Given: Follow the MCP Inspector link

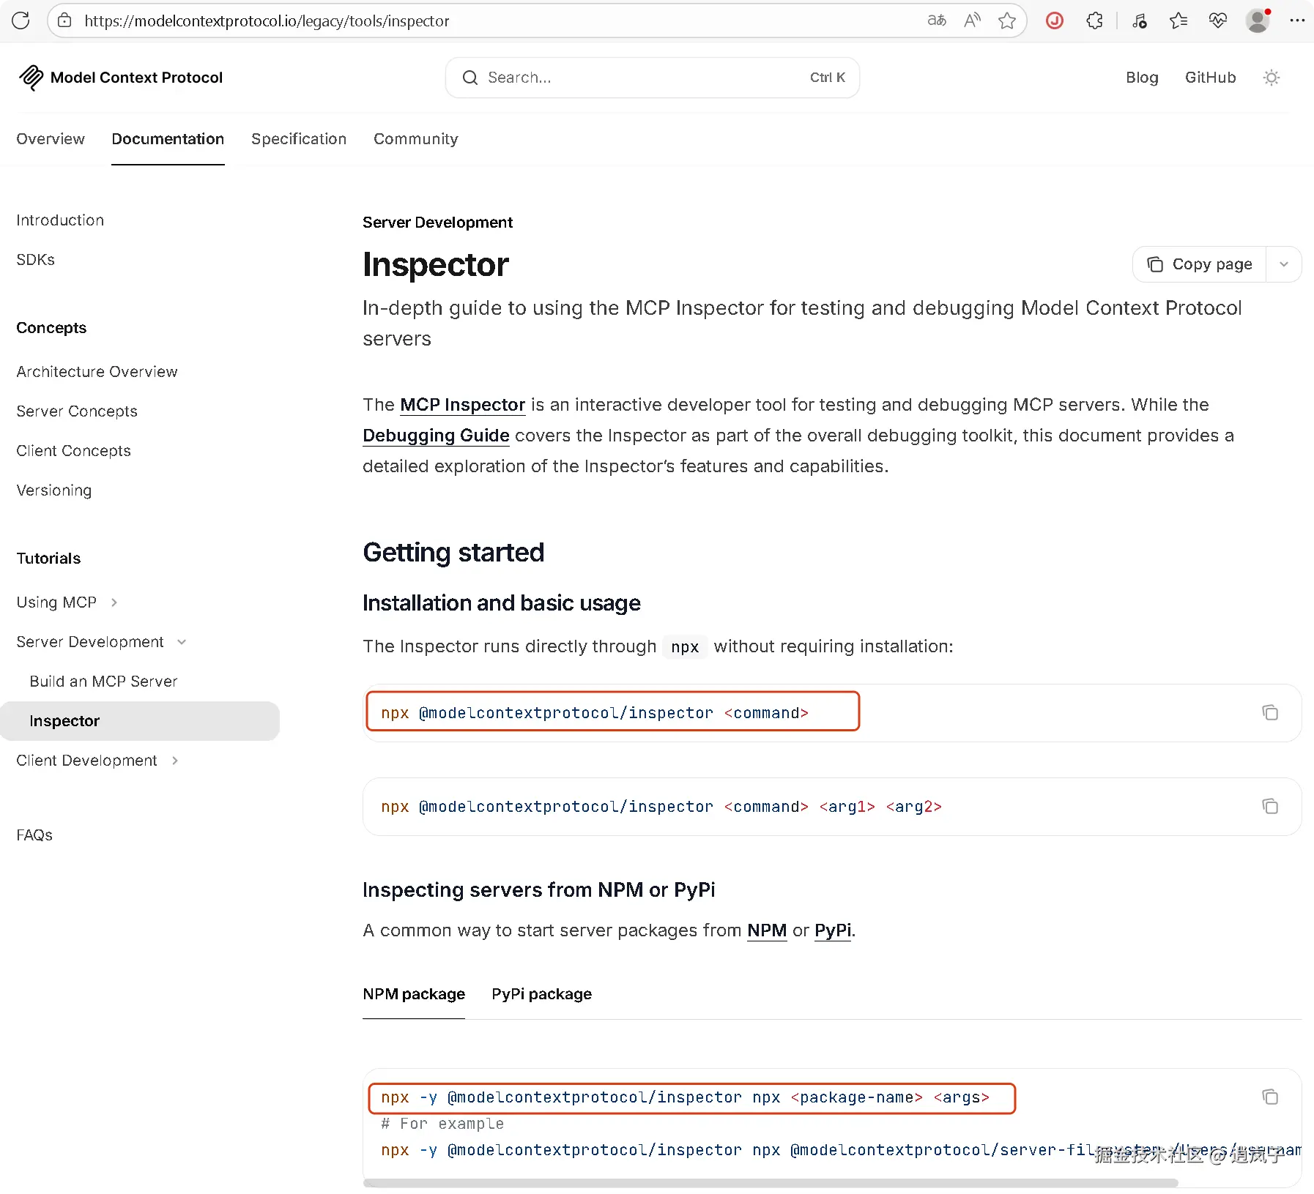Looking at the screenshot, I should tap(462, 405).
